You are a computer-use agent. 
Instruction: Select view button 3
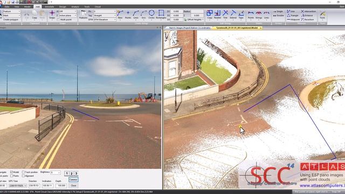click(76, 174)
